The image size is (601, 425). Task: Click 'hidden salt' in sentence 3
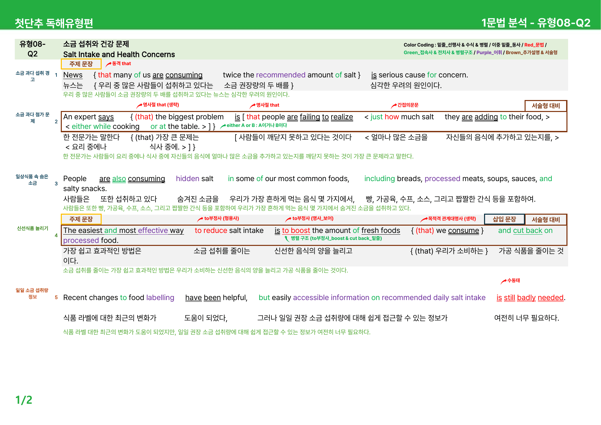(x=195, y=179)
